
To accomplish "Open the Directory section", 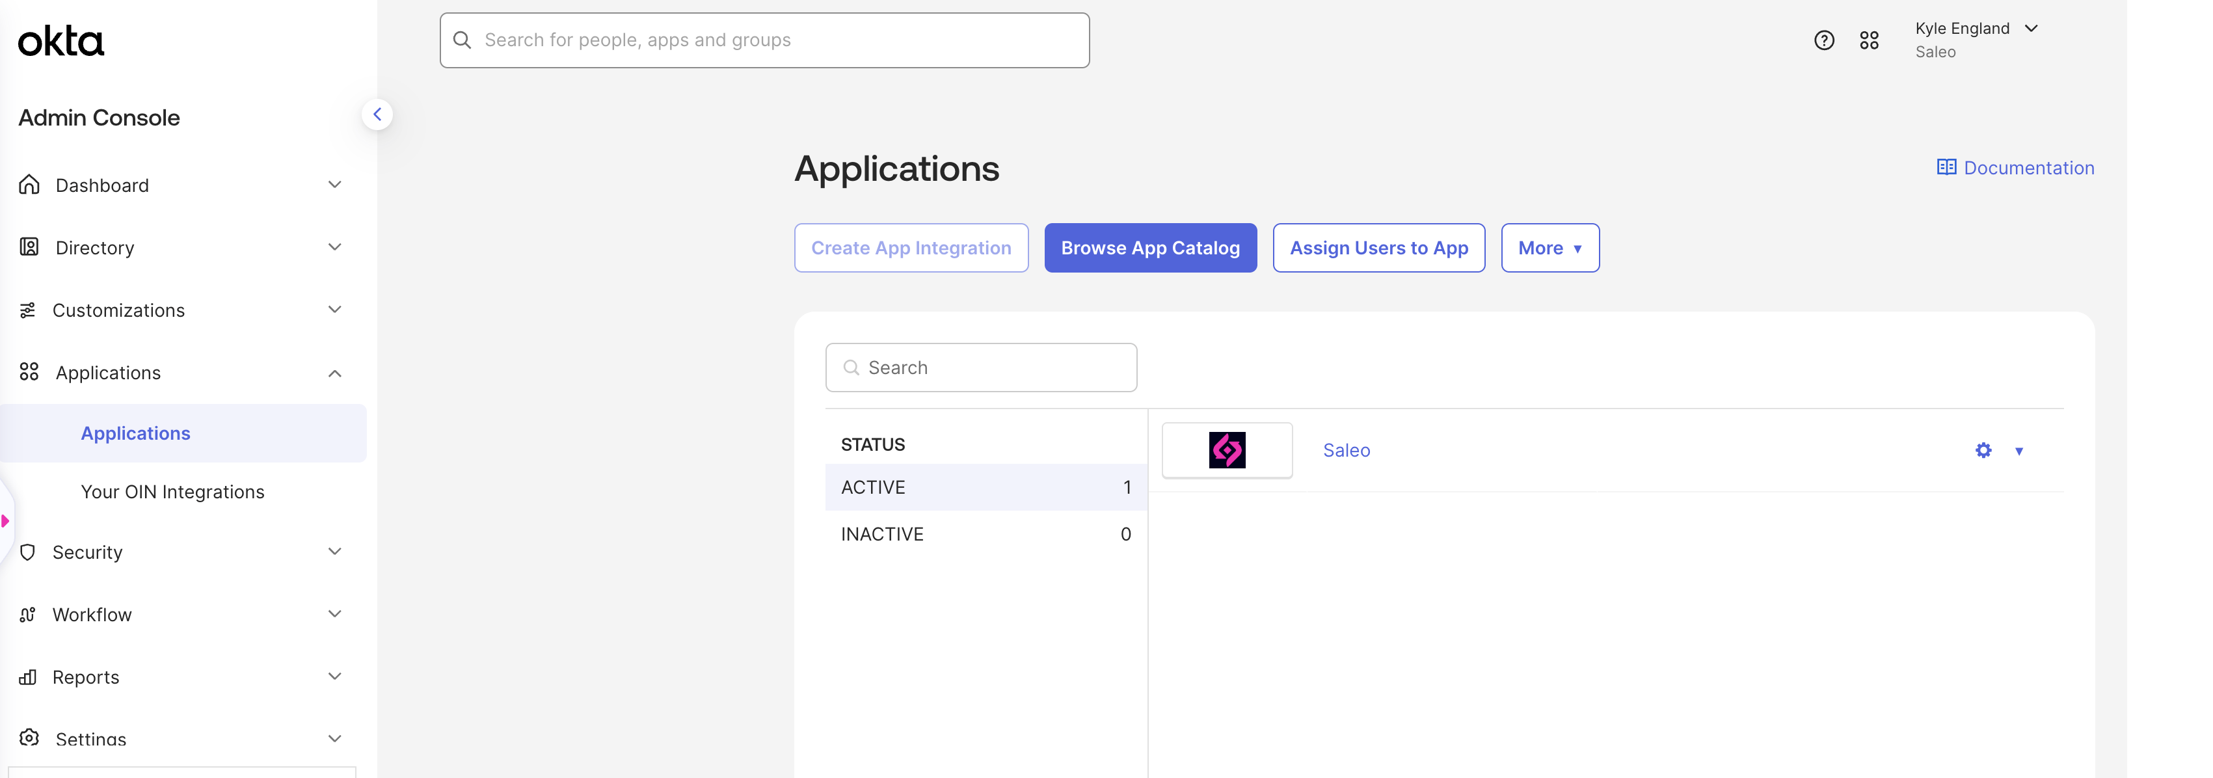I will tap(96, 248).
